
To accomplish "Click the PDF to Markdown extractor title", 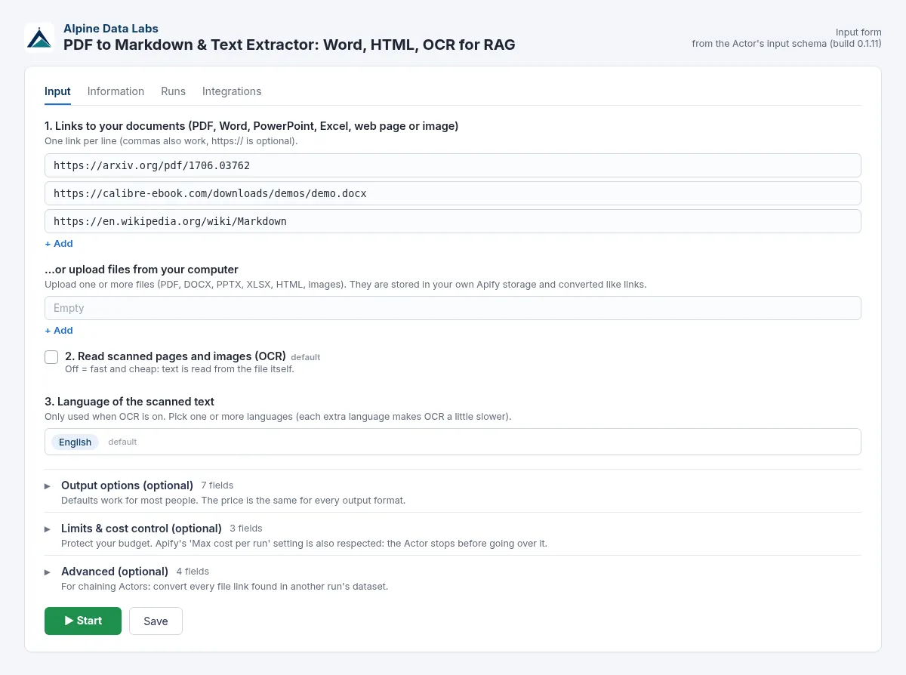I will pyautogui.click(x=289, y=45).
